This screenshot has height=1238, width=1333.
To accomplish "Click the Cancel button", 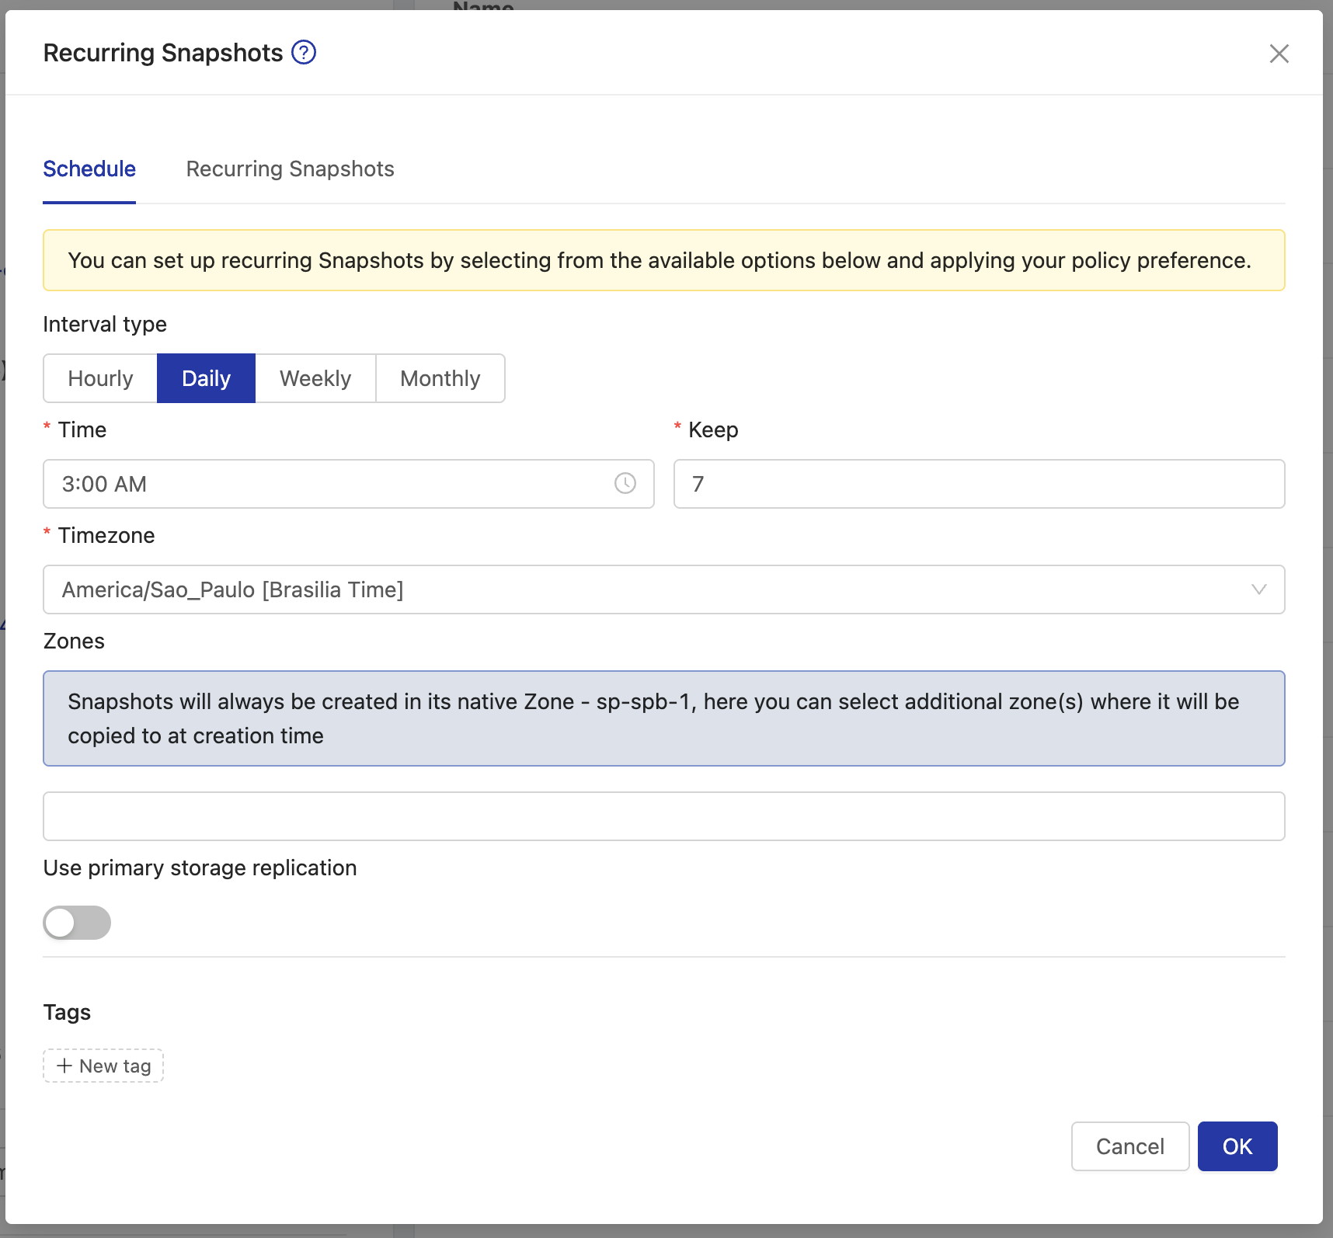I will click(x=1130, y=1146).
